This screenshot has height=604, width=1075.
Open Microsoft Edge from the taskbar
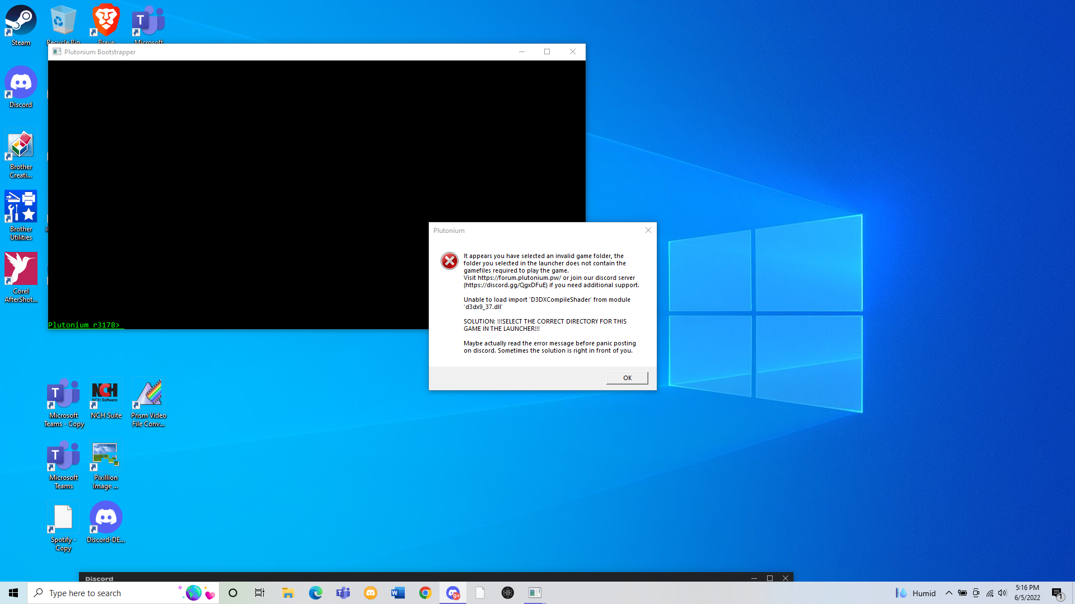(315, 593)
